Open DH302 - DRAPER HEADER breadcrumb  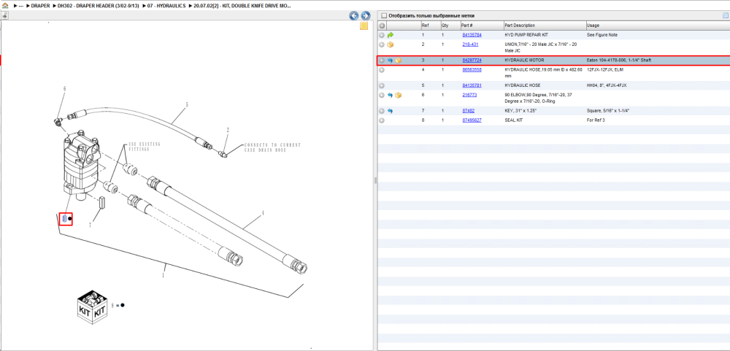click(x=98, y=6)
